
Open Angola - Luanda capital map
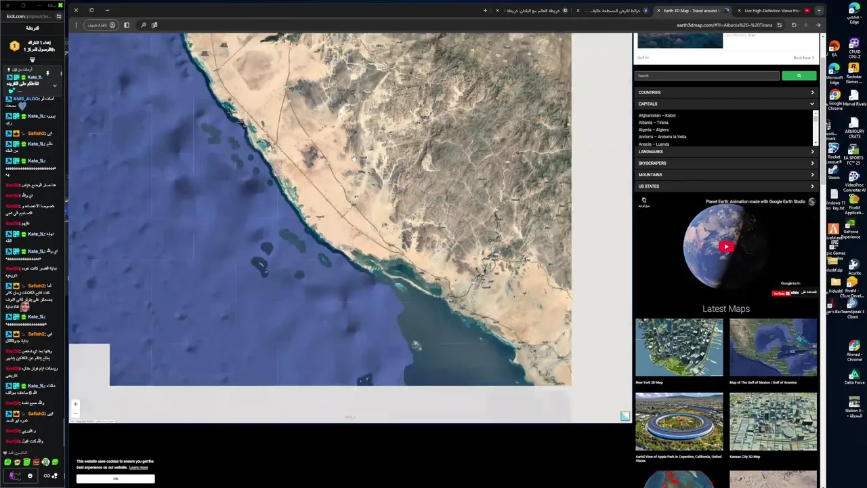click(x=654, y=144)
